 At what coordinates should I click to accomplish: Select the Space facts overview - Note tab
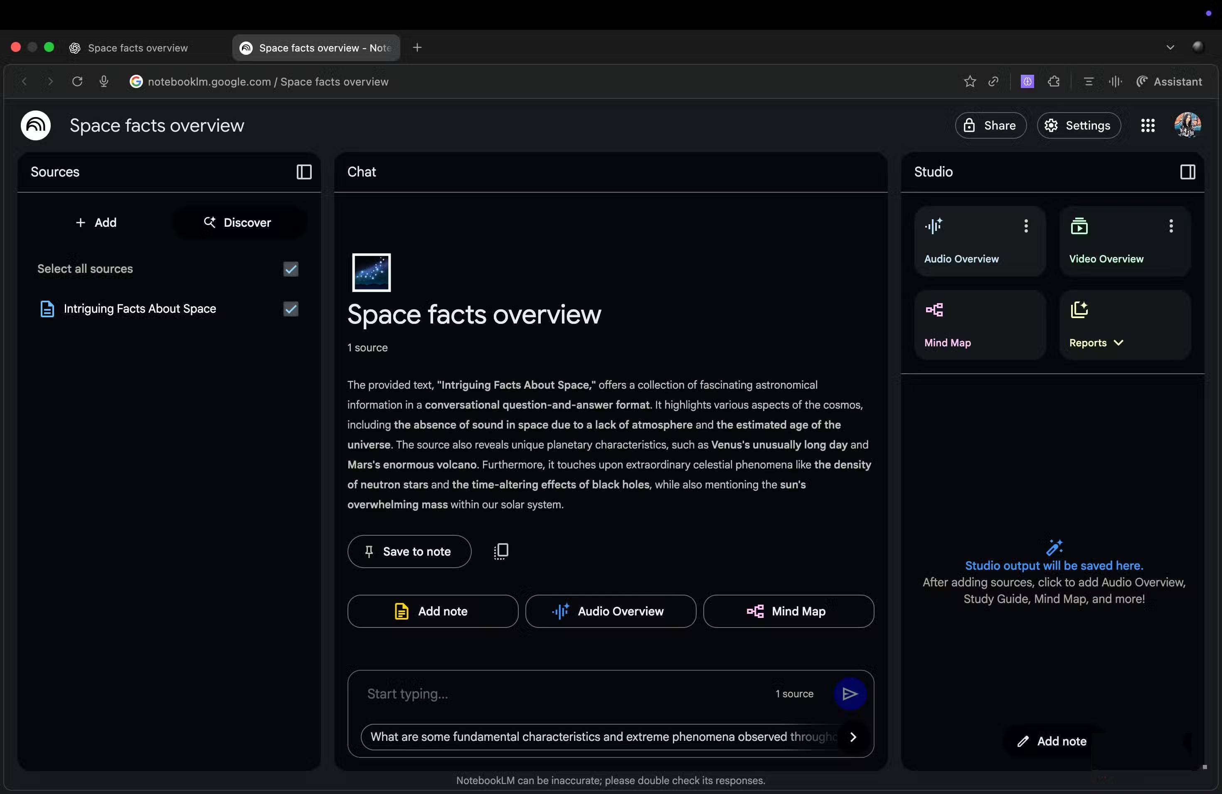316,48
